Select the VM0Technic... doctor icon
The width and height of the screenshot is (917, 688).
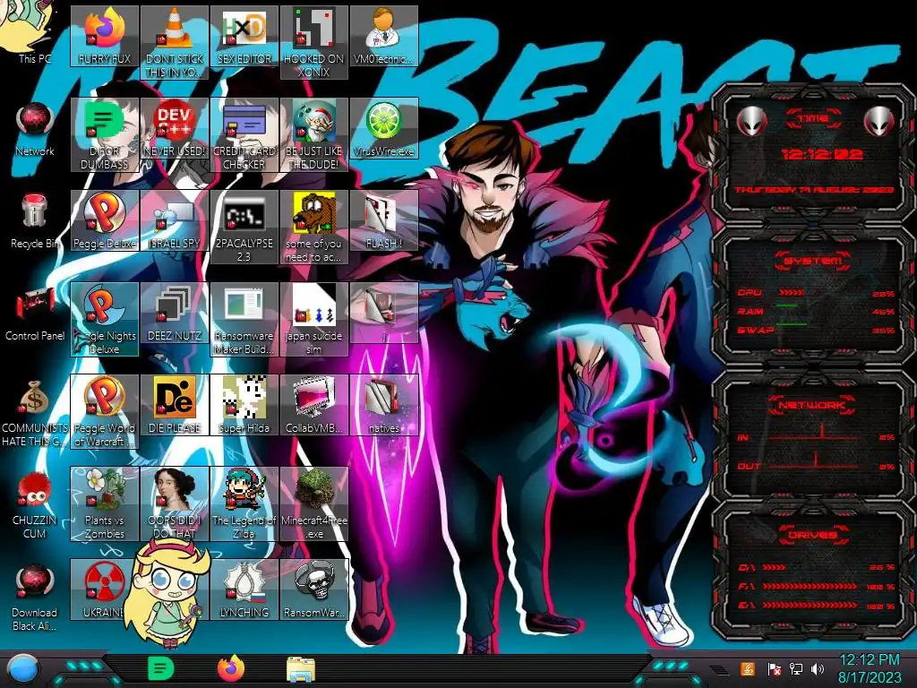click(x=383, y=36)
